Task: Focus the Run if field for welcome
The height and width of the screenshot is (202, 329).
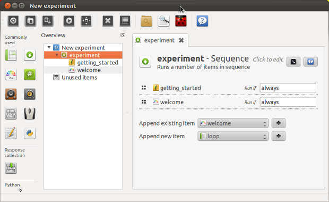Action: coord(288,102)
